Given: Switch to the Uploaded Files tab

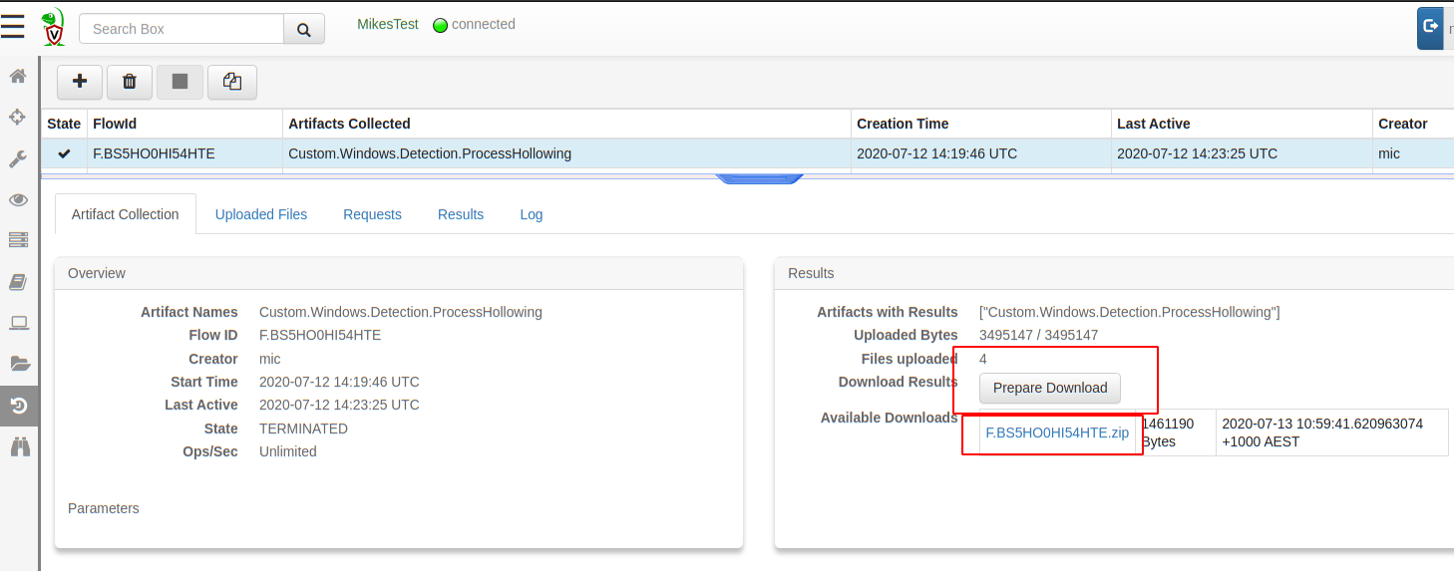Looking at the screenshot, I should point(261,214).
